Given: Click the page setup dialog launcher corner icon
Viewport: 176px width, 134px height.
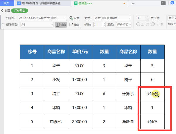Looking at the screenshot, I should (x=80, y=28).
